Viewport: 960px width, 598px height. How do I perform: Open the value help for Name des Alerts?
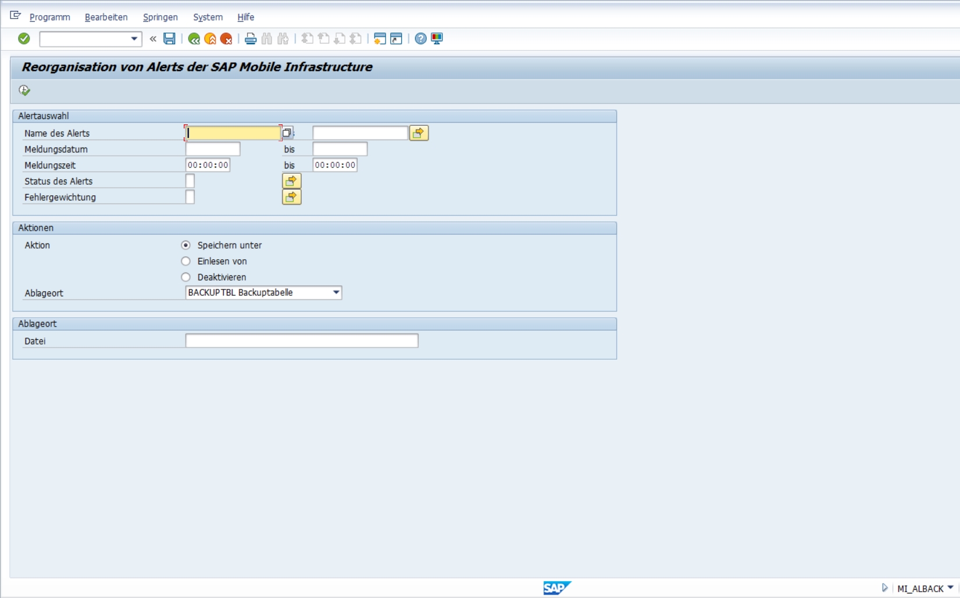pos(287,133)
